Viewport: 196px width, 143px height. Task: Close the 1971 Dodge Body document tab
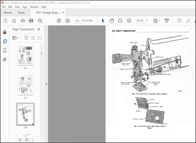click(63, 13)
